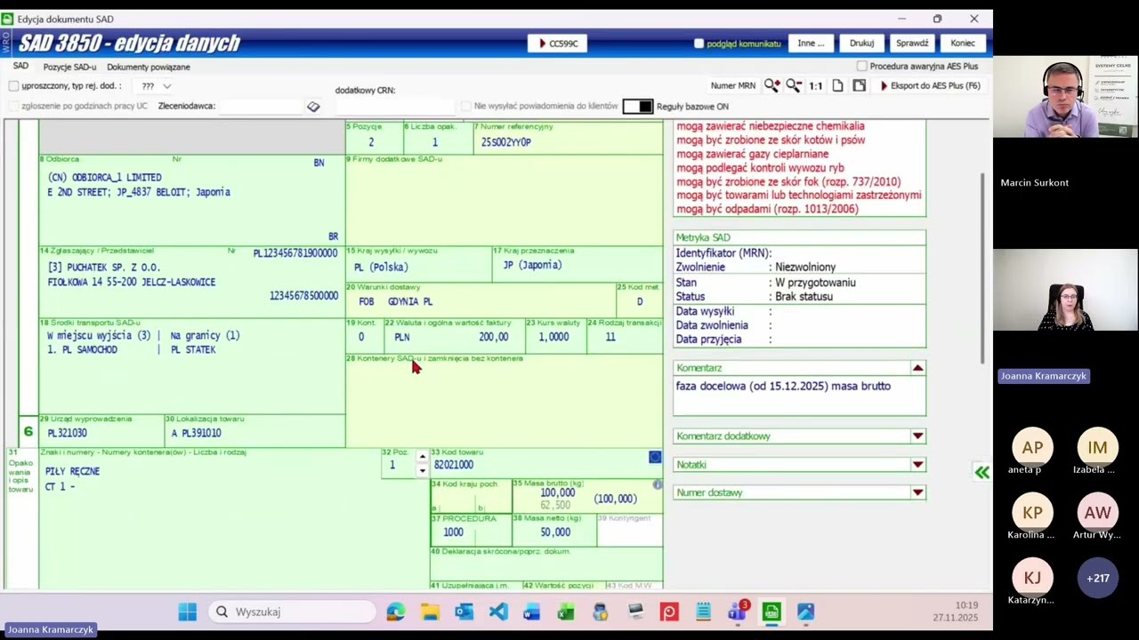
Task: Click the PROCEDURA value 1000
Action: pyautogui.click(x=453, y=532)
